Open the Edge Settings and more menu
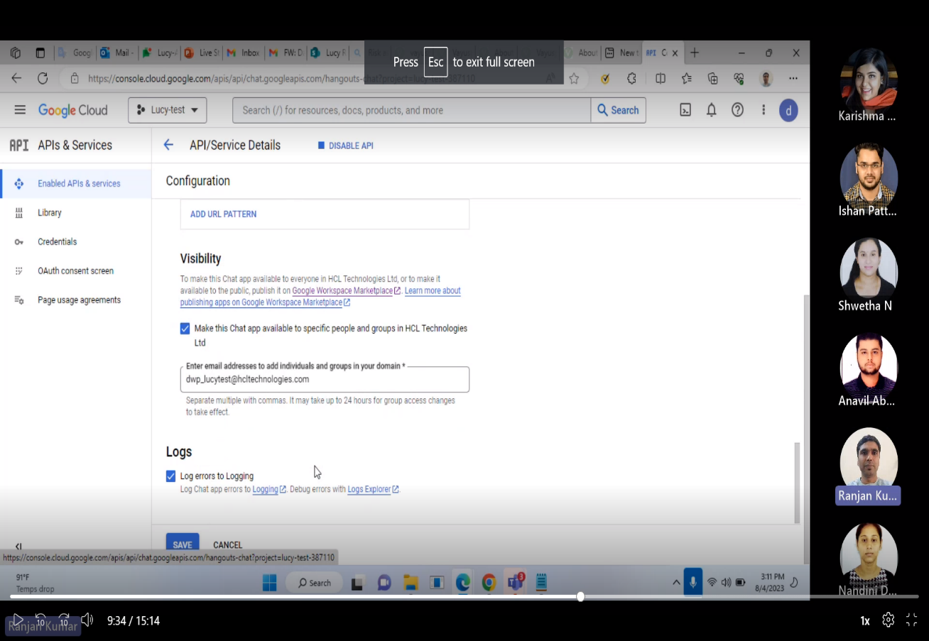929x641 pixels. click(x=793, y=79)
